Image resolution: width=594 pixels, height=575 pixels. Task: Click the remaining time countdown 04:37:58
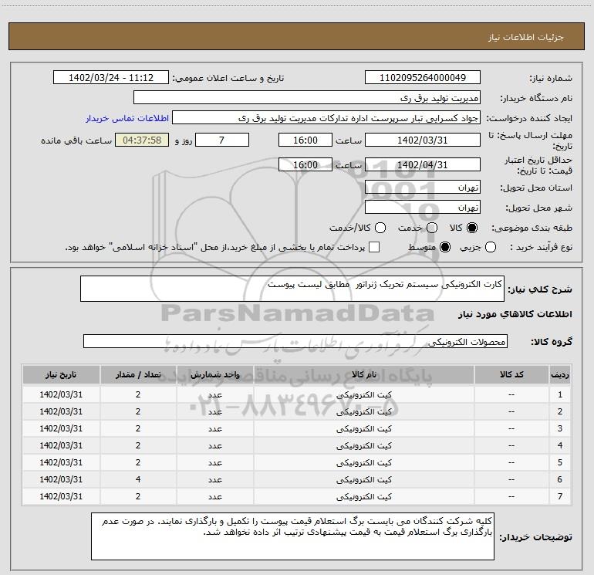click(x=142, y=140)
